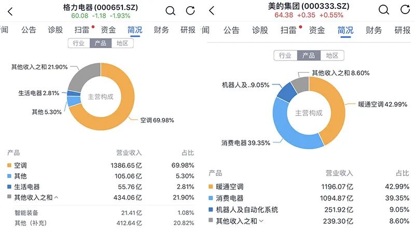Select 产品 segment for 美的集团 breakdown
The image size is (415, 229).
pos(309,55)
